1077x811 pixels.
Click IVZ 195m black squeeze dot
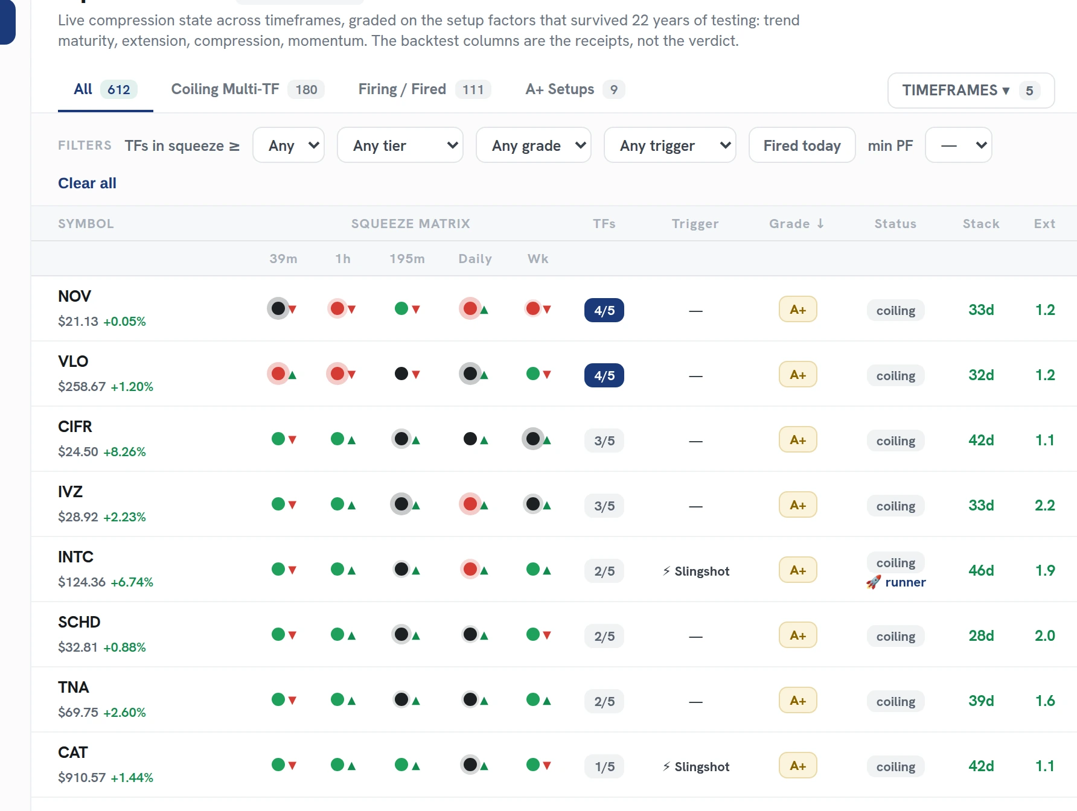401,504
